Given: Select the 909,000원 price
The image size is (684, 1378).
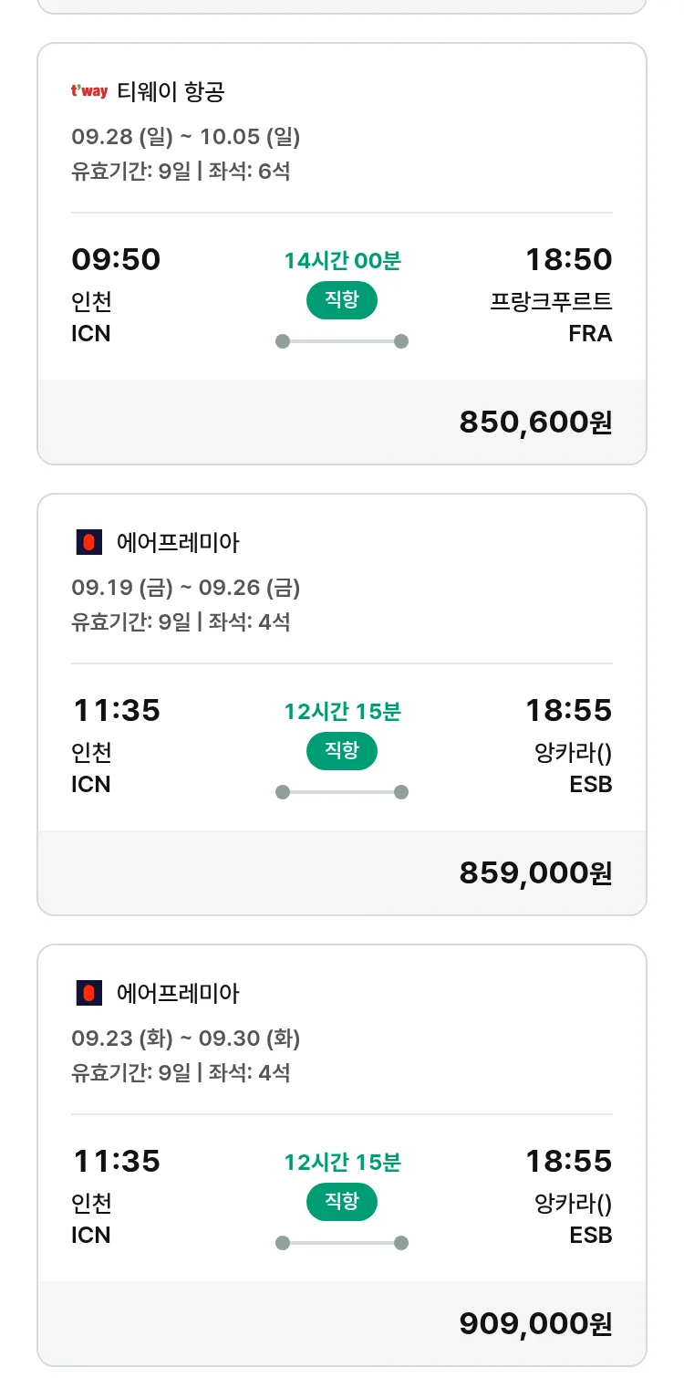Looking at the screenshot, I should point(535,1323).
